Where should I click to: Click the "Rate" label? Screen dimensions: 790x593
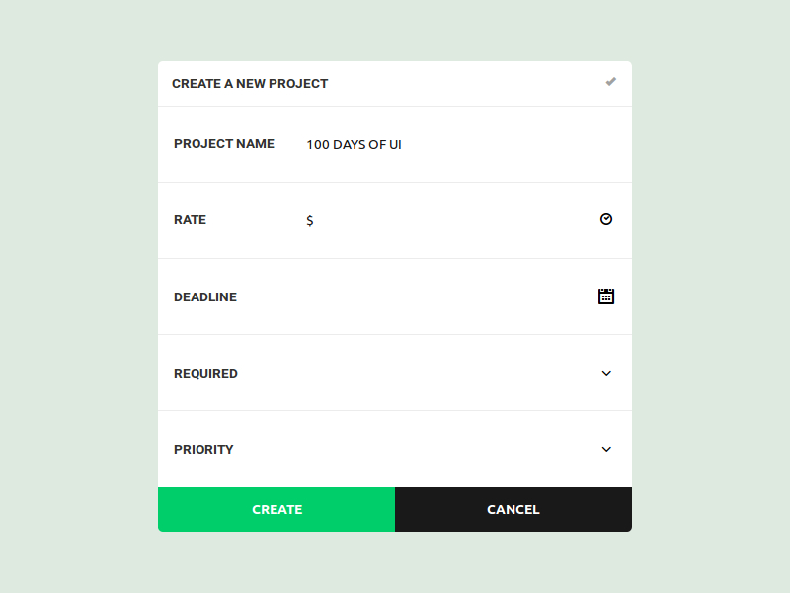point(190,220)
